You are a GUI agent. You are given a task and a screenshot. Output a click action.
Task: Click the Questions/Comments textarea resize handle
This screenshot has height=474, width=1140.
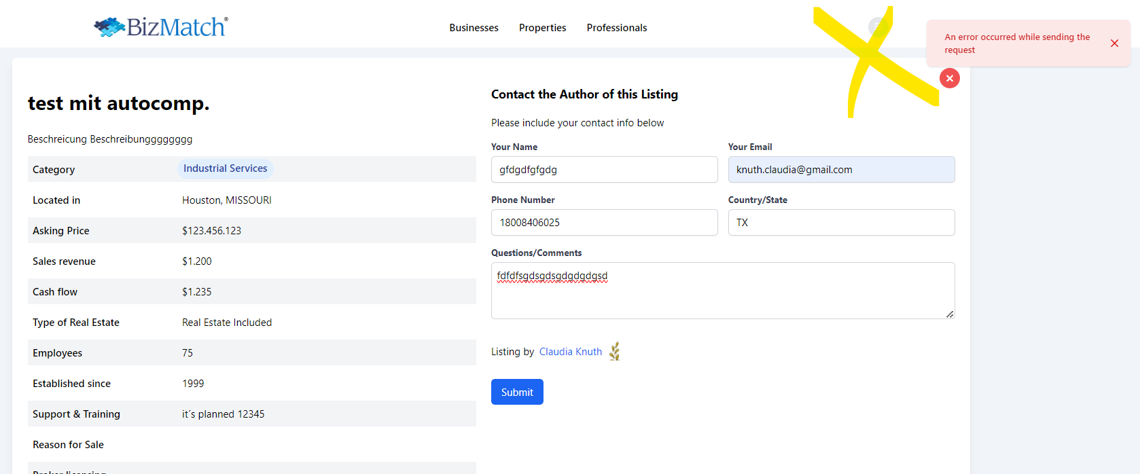tap(949, 314)
